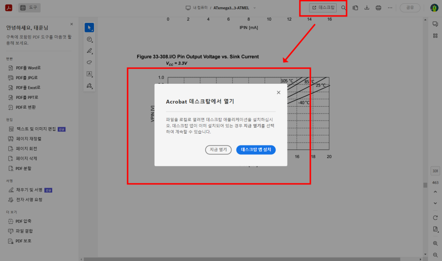This screenshot has height=261, width=442.
Task: Open 채우기 및 서명 tool
Action: (x=30, y=190)
